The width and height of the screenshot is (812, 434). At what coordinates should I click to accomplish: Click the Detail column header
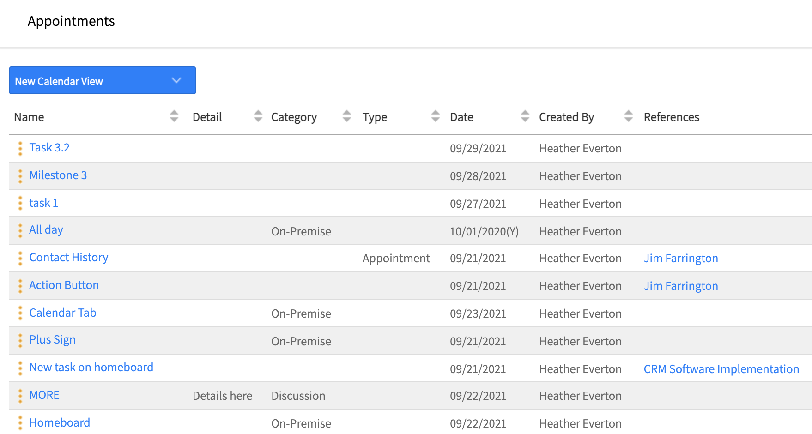pos(207,117)
